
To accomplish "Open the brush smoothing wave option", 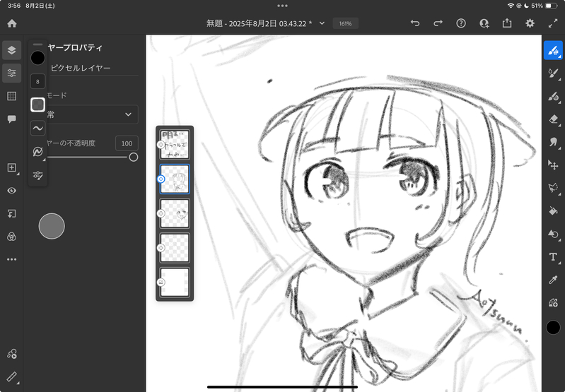I will point(38,128).
